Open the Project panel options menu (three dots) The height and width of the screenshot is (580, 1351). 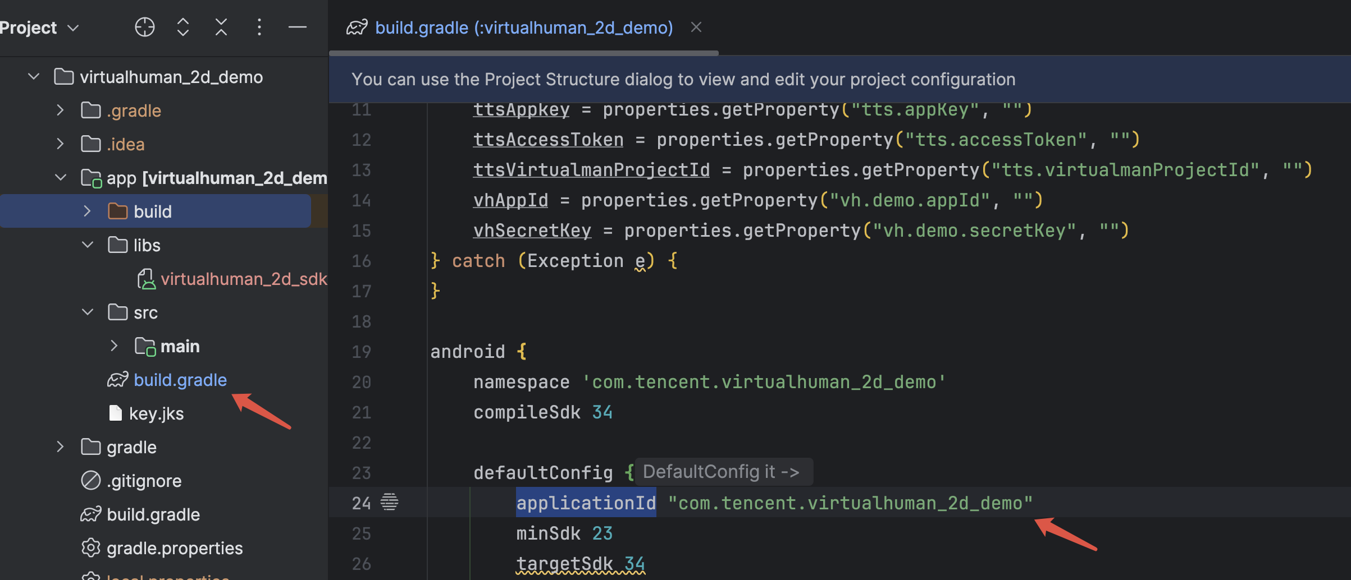tap(259, 27)
